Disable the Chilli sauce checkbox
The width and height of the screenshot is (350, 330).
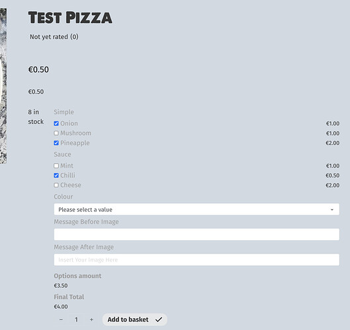pyautogui.click(x=56, y=176)
